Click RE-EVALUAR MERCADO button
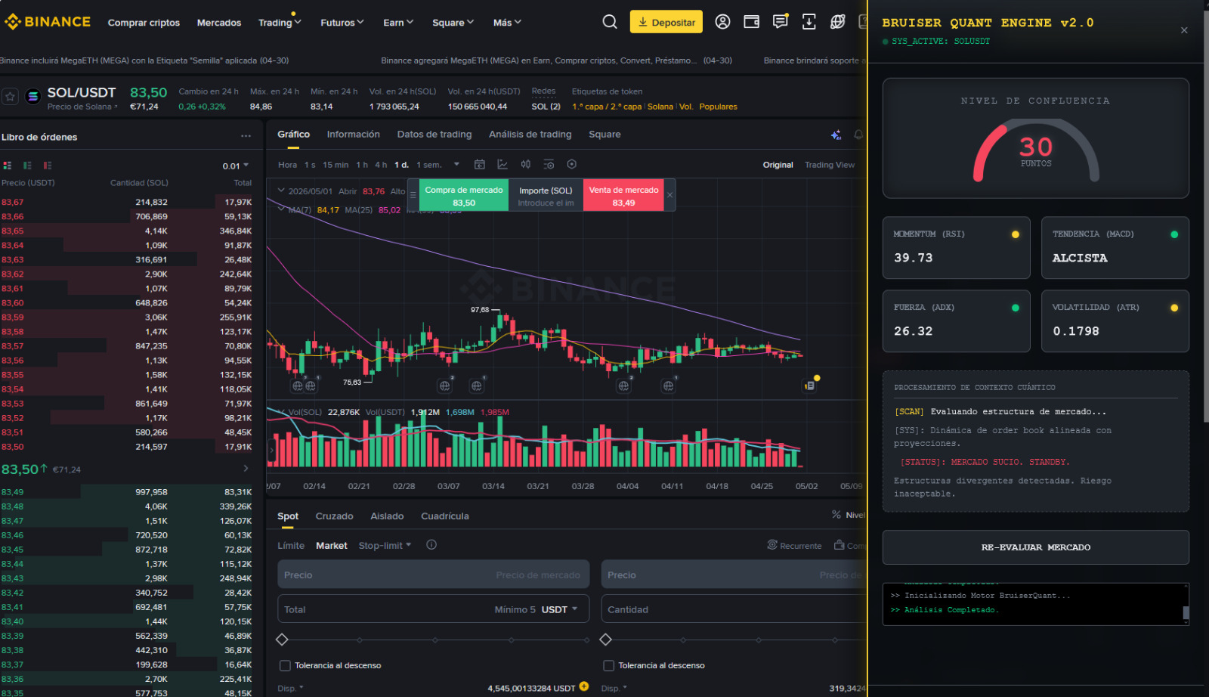This screenshot has height=697, width=1209. click(x=1036, y=547)
